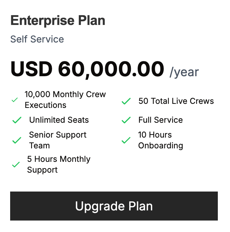Click the Enterprise Plan heading
Screen dimensions: 230x232
click(58, 21)
